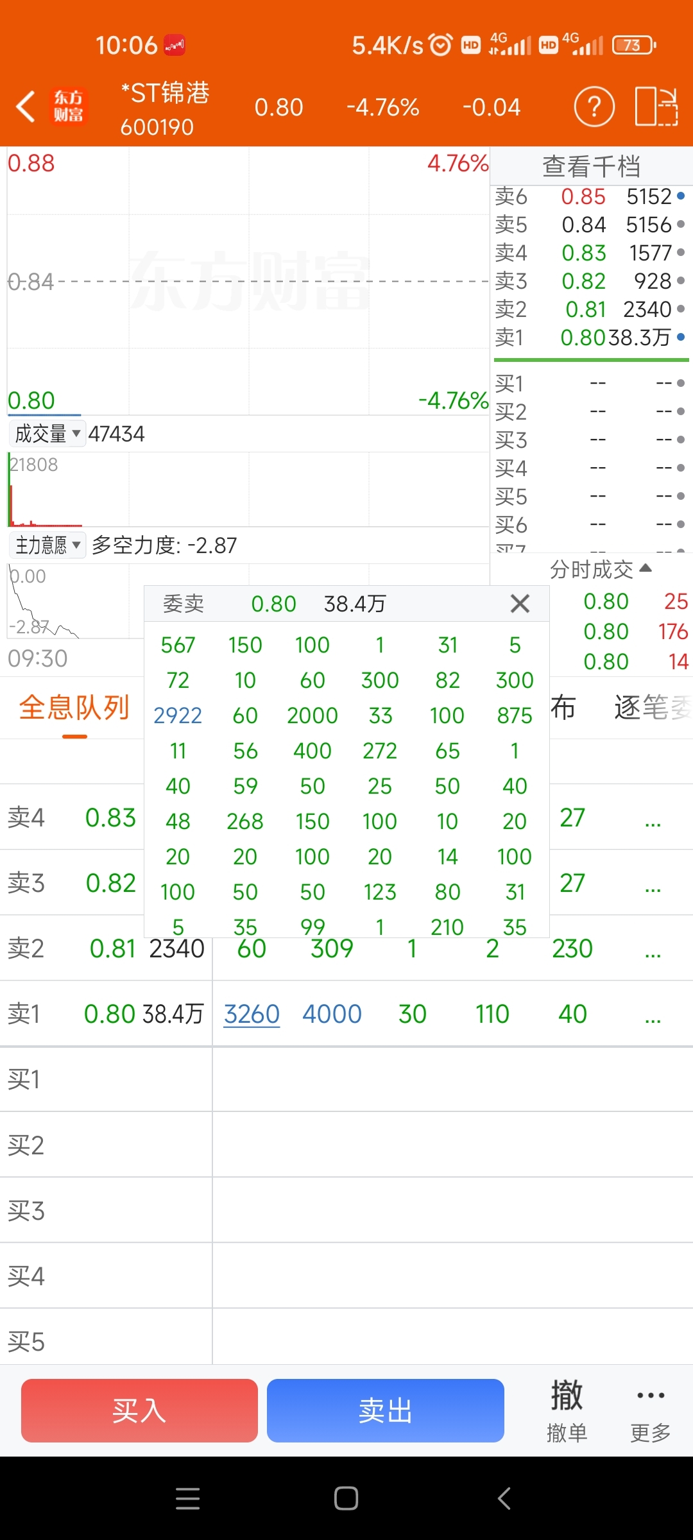Expand 卖4 row ellipsis
Viewport: 693px width, 1540px height.
pyautogui.click(x=653, y=819)
